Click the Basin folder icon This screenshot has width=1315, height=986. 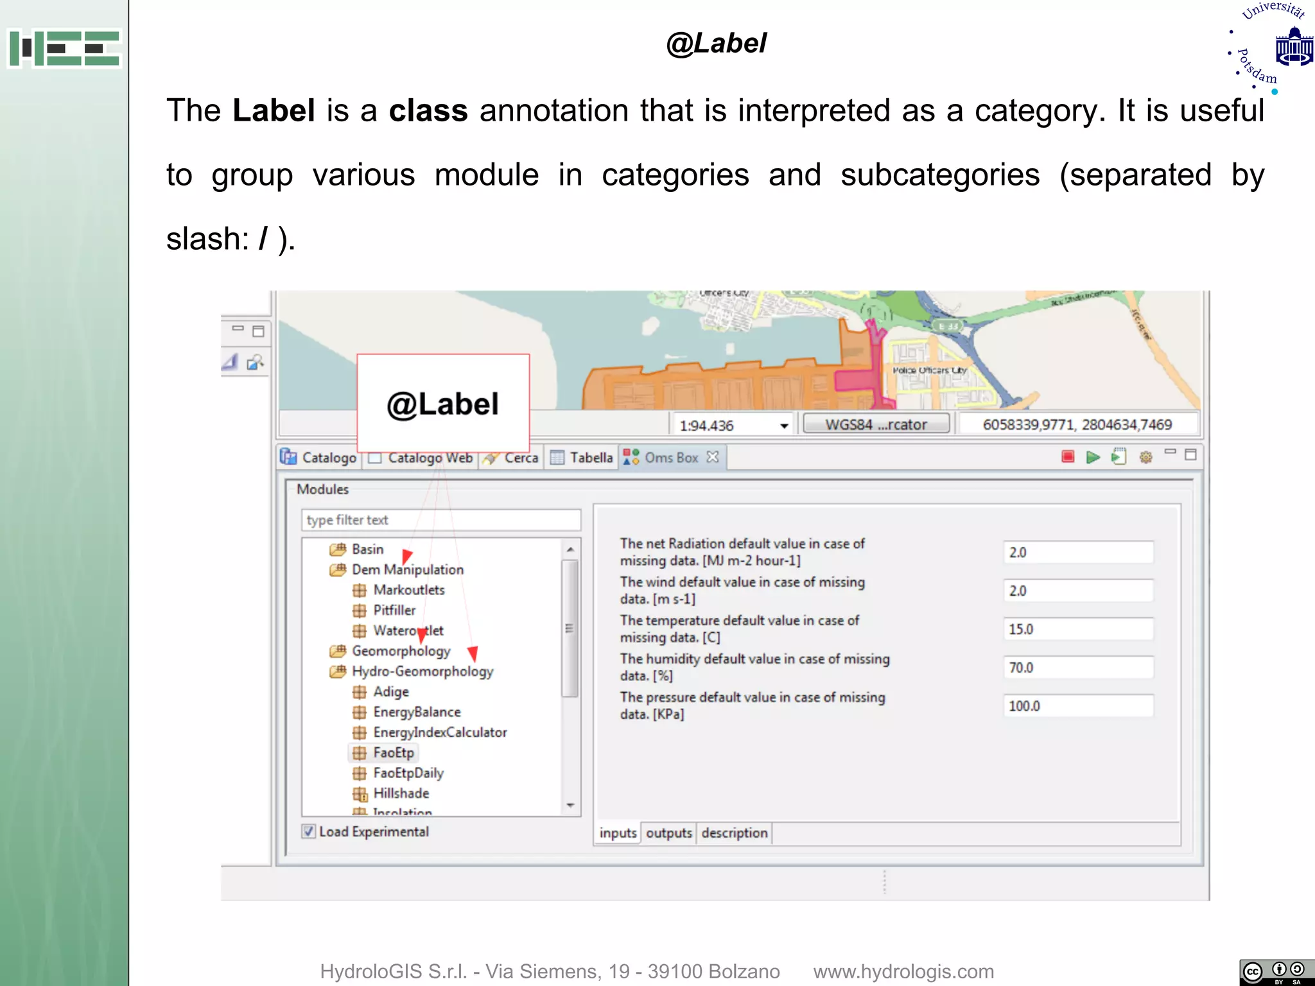(338, 549)
